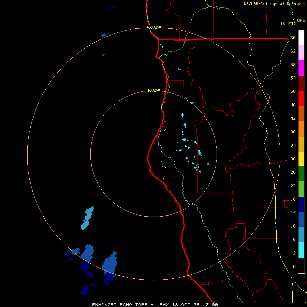Click the NEXLAB-College of DuPage credit text
The width and height of the screenshot is (307, 307).
click(273, 4)
